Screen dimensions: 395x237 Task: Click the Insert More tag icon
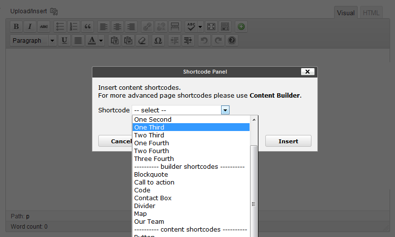174,26
